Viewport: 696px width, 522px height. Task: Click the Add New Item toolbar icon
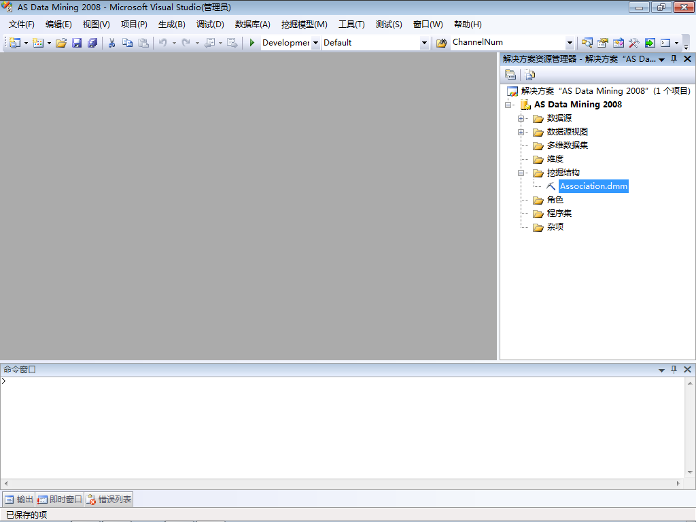coord(38,43)
